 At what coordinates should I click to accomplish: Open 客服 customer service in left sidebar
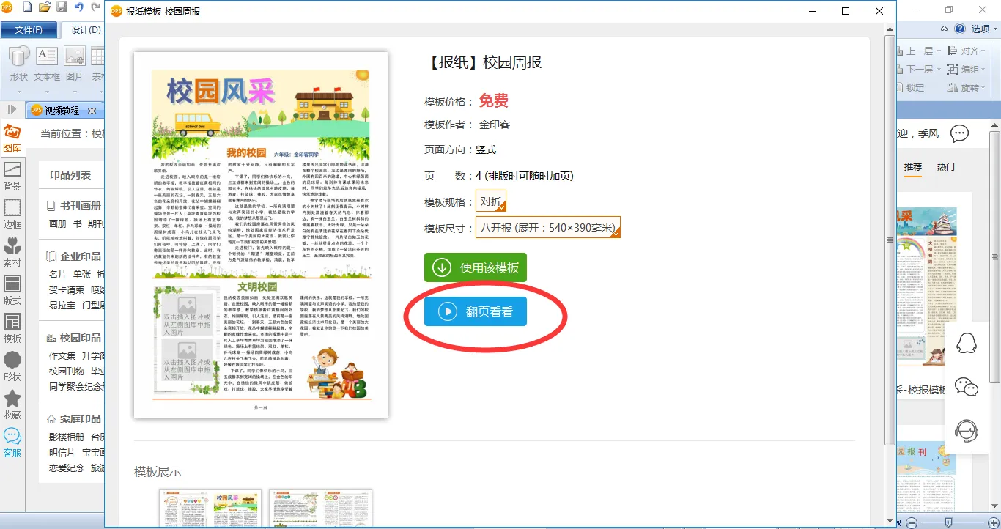12,443
